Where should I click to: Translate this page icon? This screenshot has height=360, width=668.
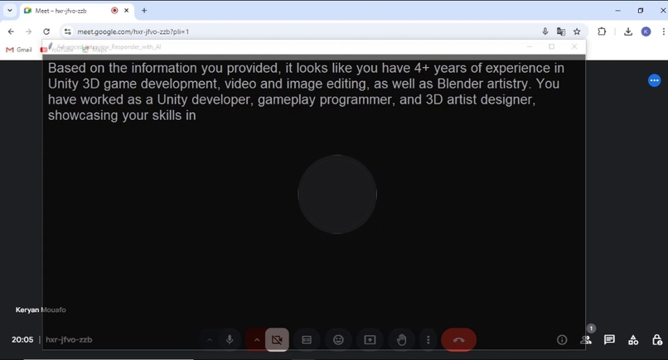click(x=561, y=31)
